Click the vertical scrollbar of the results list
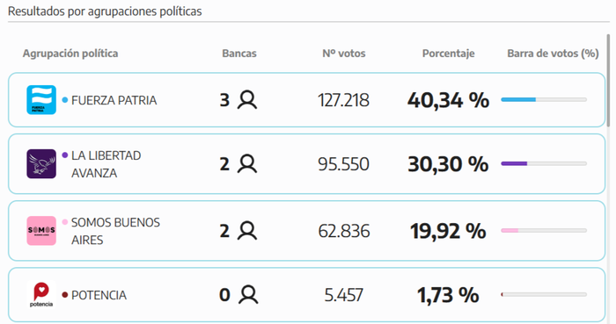616x324 pixels. coord(608,80)
